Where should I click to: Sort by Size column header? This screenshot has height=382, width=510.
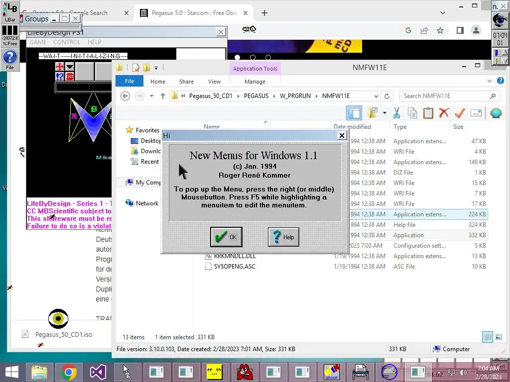458,127
